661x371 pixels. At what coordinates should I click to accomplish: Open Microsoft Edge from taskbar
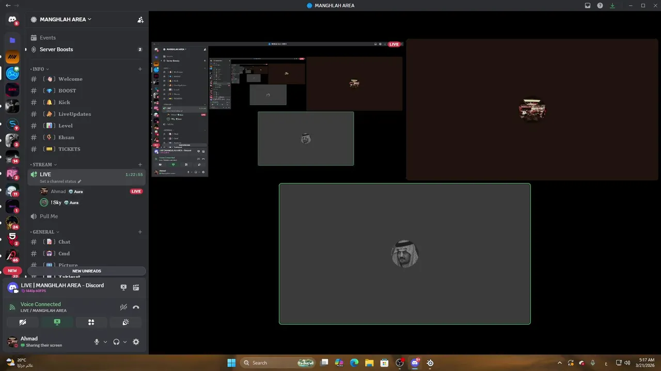pyautogui.click(x=354, y=363)
